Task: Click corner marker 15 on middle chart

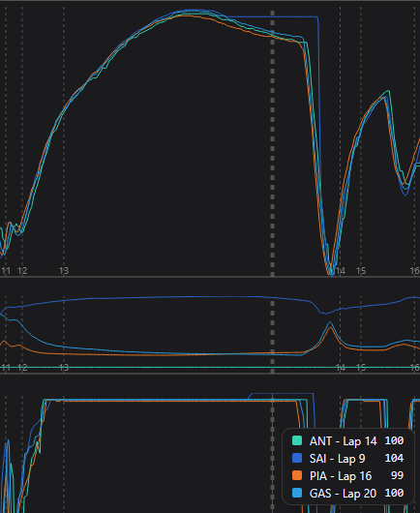Action: point(361,368)
